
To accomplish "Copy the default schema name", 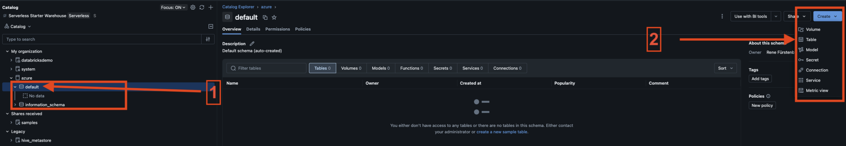I will 265,17.
